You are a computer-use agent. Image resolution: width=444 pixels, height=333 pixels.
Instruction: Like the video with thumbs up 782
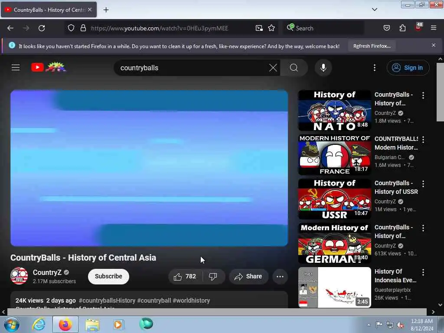pyautogui.click(x=185, y=276)
